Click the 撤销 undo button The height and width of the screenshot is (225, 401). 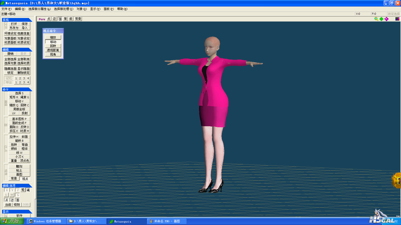pyautogui.click(x=10, y=54)
